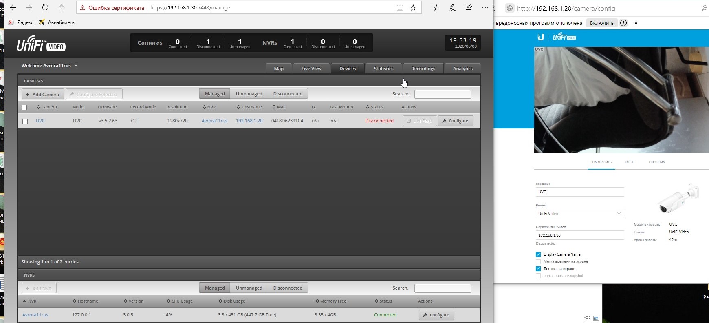The image size is (709, 323).
Task: Select Disconnected filter in Cameras panel
Action: 288,94
